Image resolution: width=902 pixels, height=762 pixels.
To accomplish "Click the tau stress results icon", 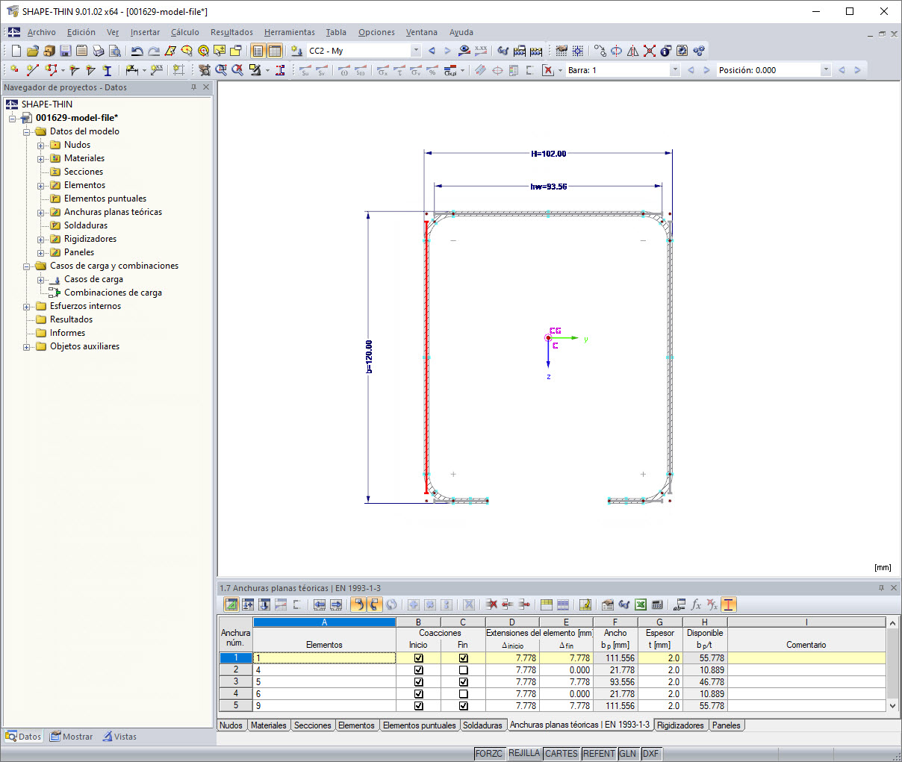I will [x=399, y=70].
